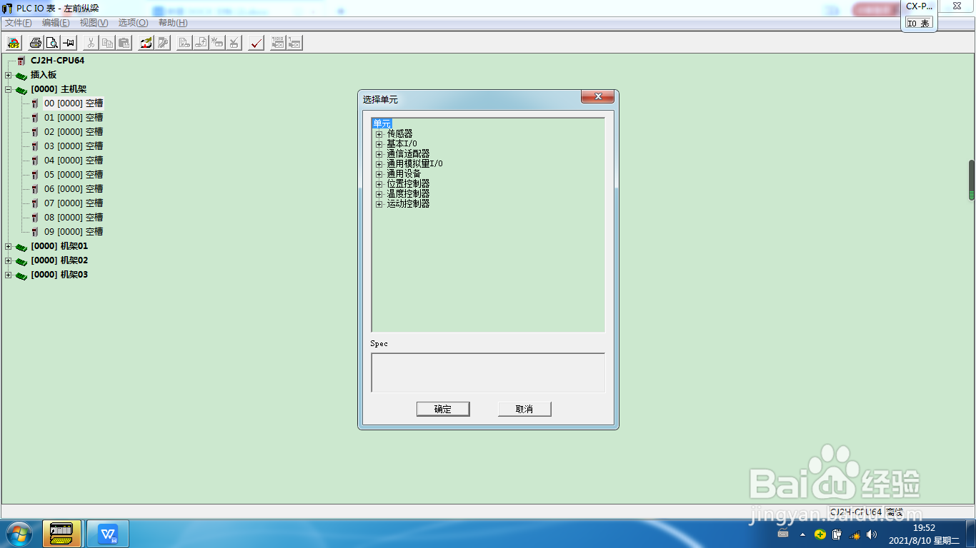Click the pushpin toolbar icon

coord(69,43)
